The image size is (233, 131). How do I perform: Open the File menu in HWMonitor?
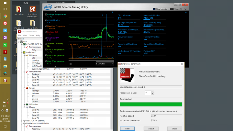point(19,35)
